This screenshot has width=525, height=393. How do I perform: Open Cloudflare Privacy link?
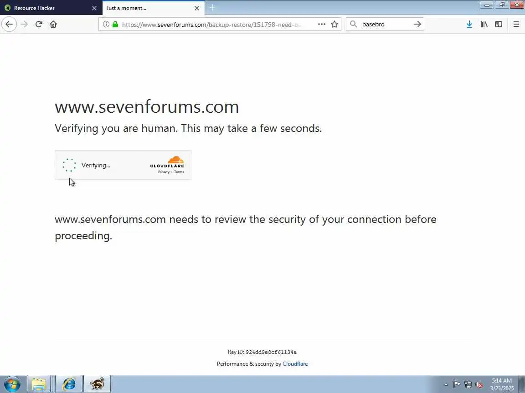[164, 172]
